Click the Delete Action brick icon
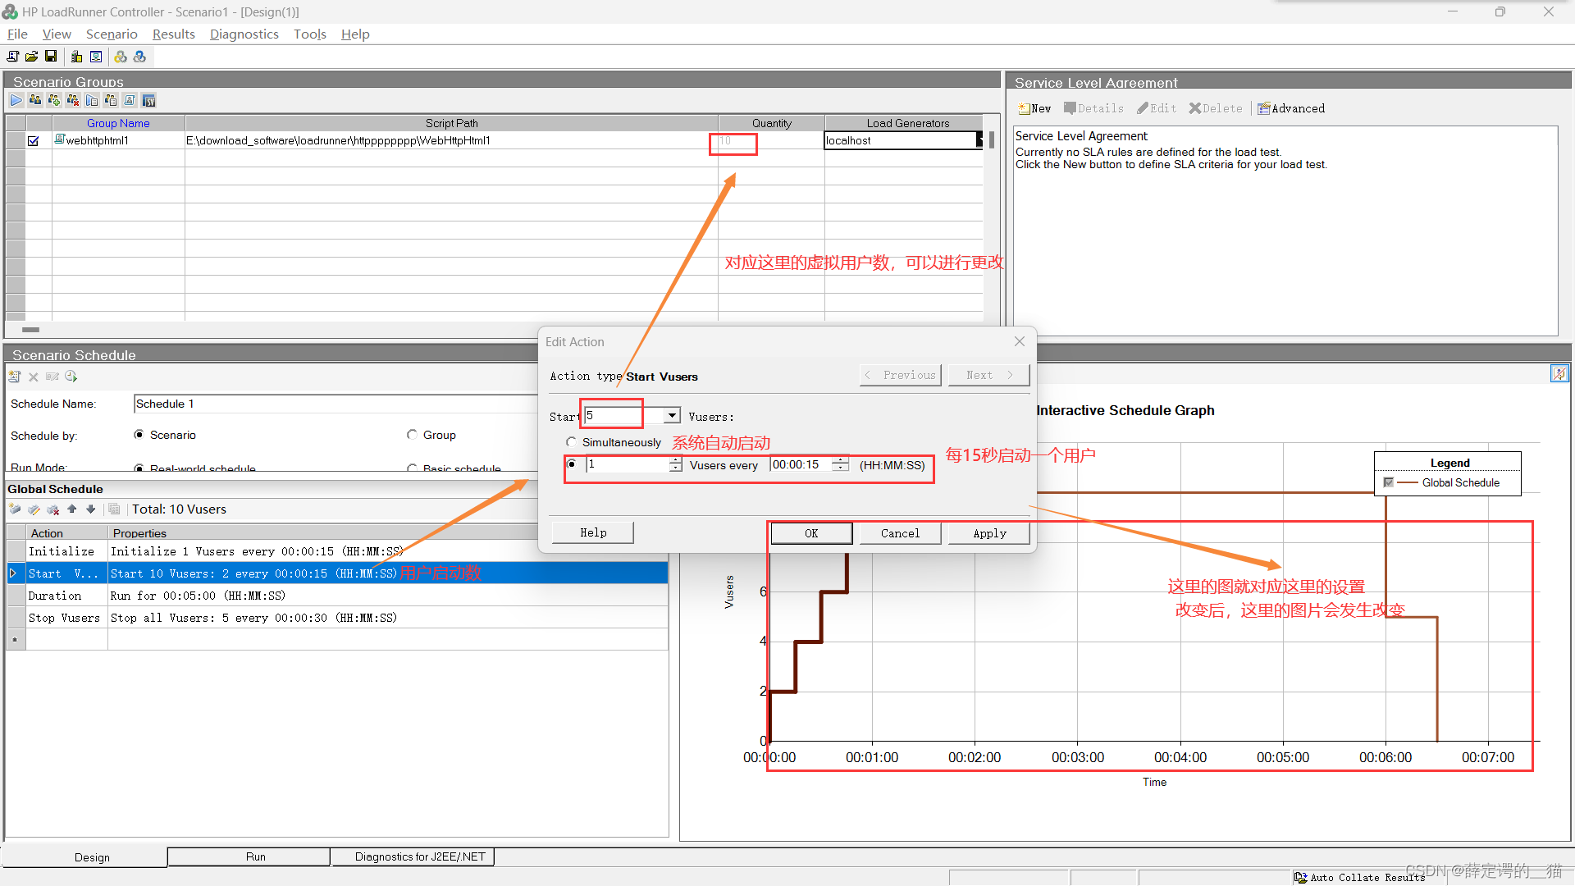 (x=53, y=509)
